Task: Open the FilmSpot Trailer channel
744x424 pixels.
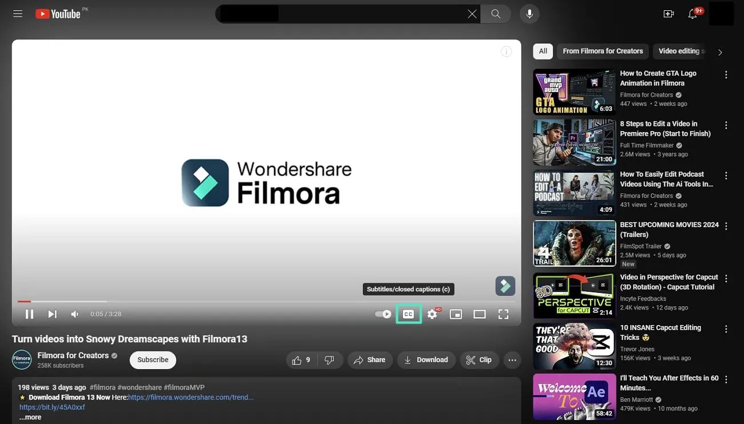Action: click(x=641, y=246)
